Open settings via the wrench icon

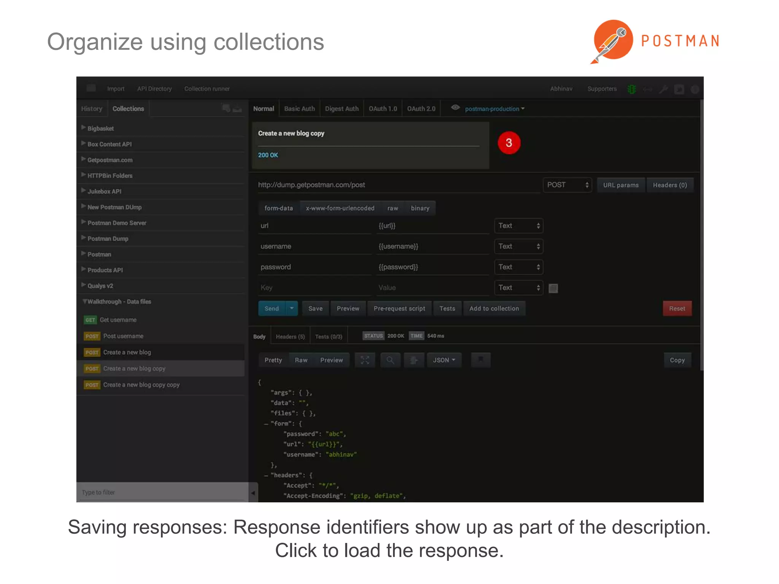pyautogui.click(x=663, y=89)
